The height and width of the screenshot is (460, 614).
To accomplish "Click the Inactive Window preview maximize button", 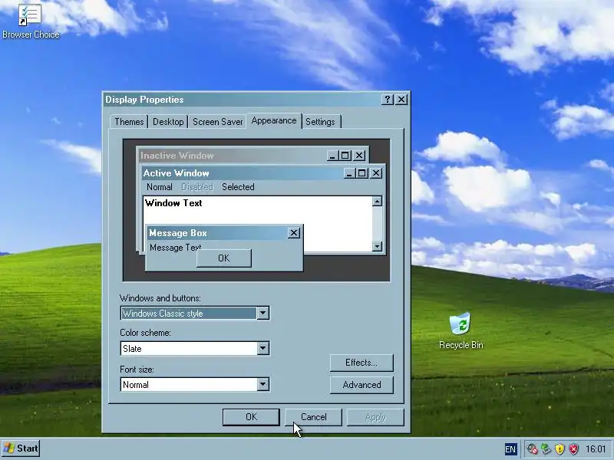I will [x=345, y=156].
